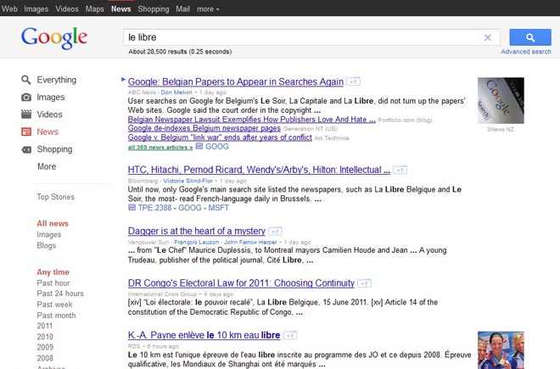Click +1 button beside Belgian Papers headline

coord(354,81)
